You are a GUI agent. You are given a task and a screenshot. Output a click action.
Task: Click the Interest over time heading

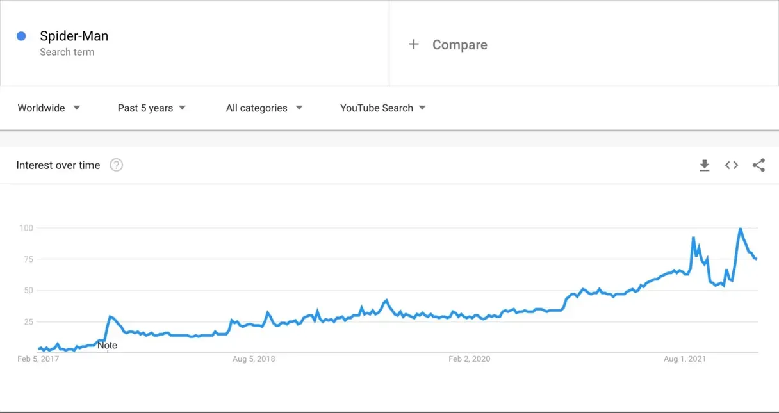tap(58, 165)
